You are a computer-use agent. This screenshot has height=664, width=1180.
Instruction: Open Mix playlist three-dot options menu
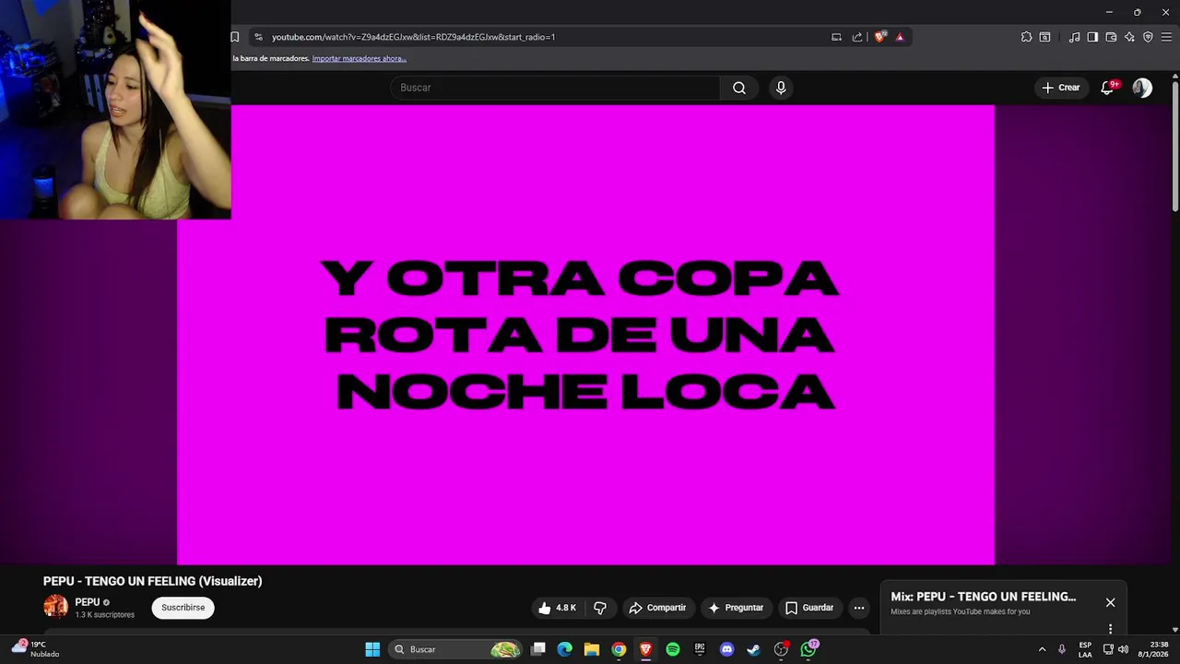coord(1110,629)
